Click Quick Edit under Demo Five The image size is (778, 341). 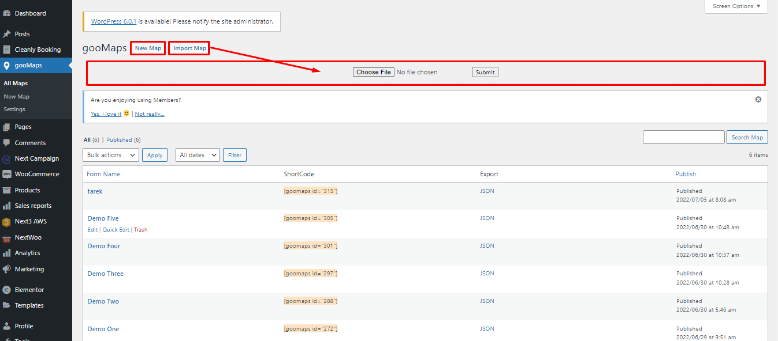click(116, 230)
